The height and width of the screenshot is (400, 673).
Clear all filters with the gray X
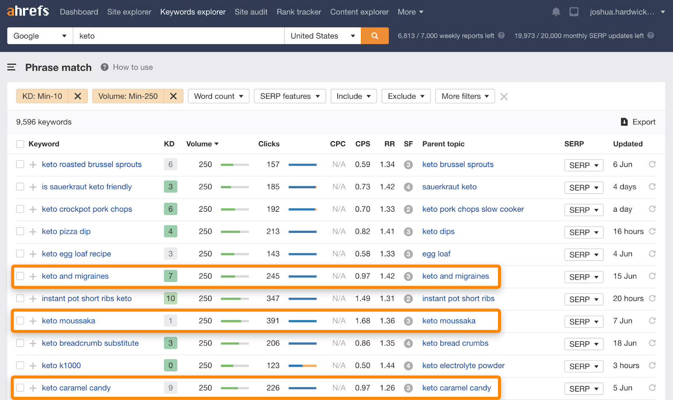click(504, 97)
